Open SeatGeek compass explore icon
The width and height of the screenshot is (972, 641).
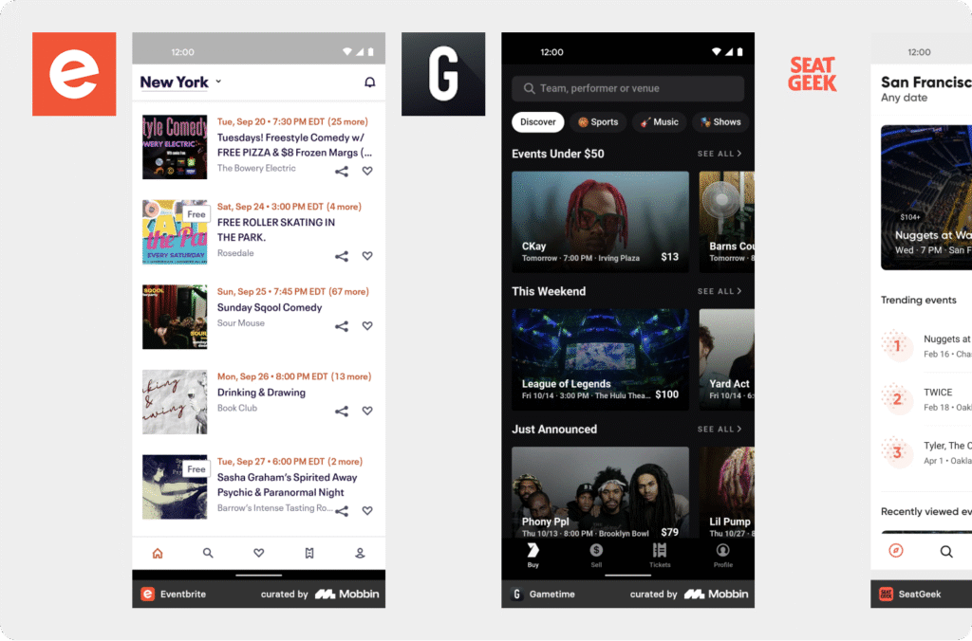pos(895,551)
